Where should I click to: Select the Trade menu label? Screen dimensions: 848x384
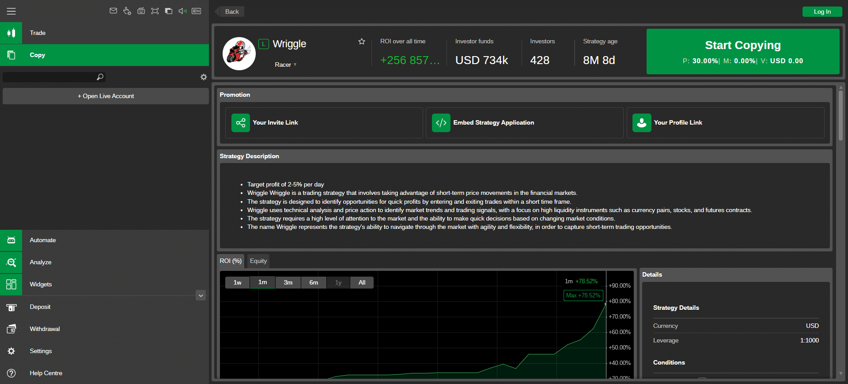(38, 33)
